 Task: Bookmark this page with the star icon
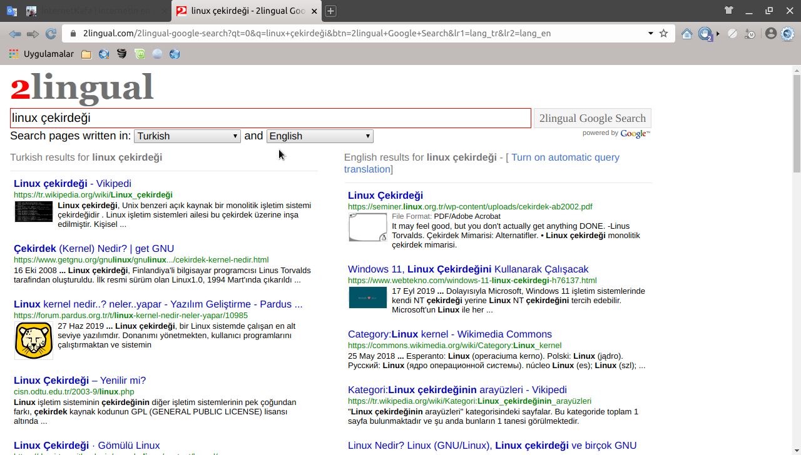pos(664,33)
